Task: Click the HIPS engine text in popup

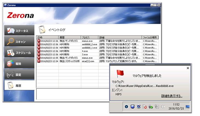Action: pos(119,94)
